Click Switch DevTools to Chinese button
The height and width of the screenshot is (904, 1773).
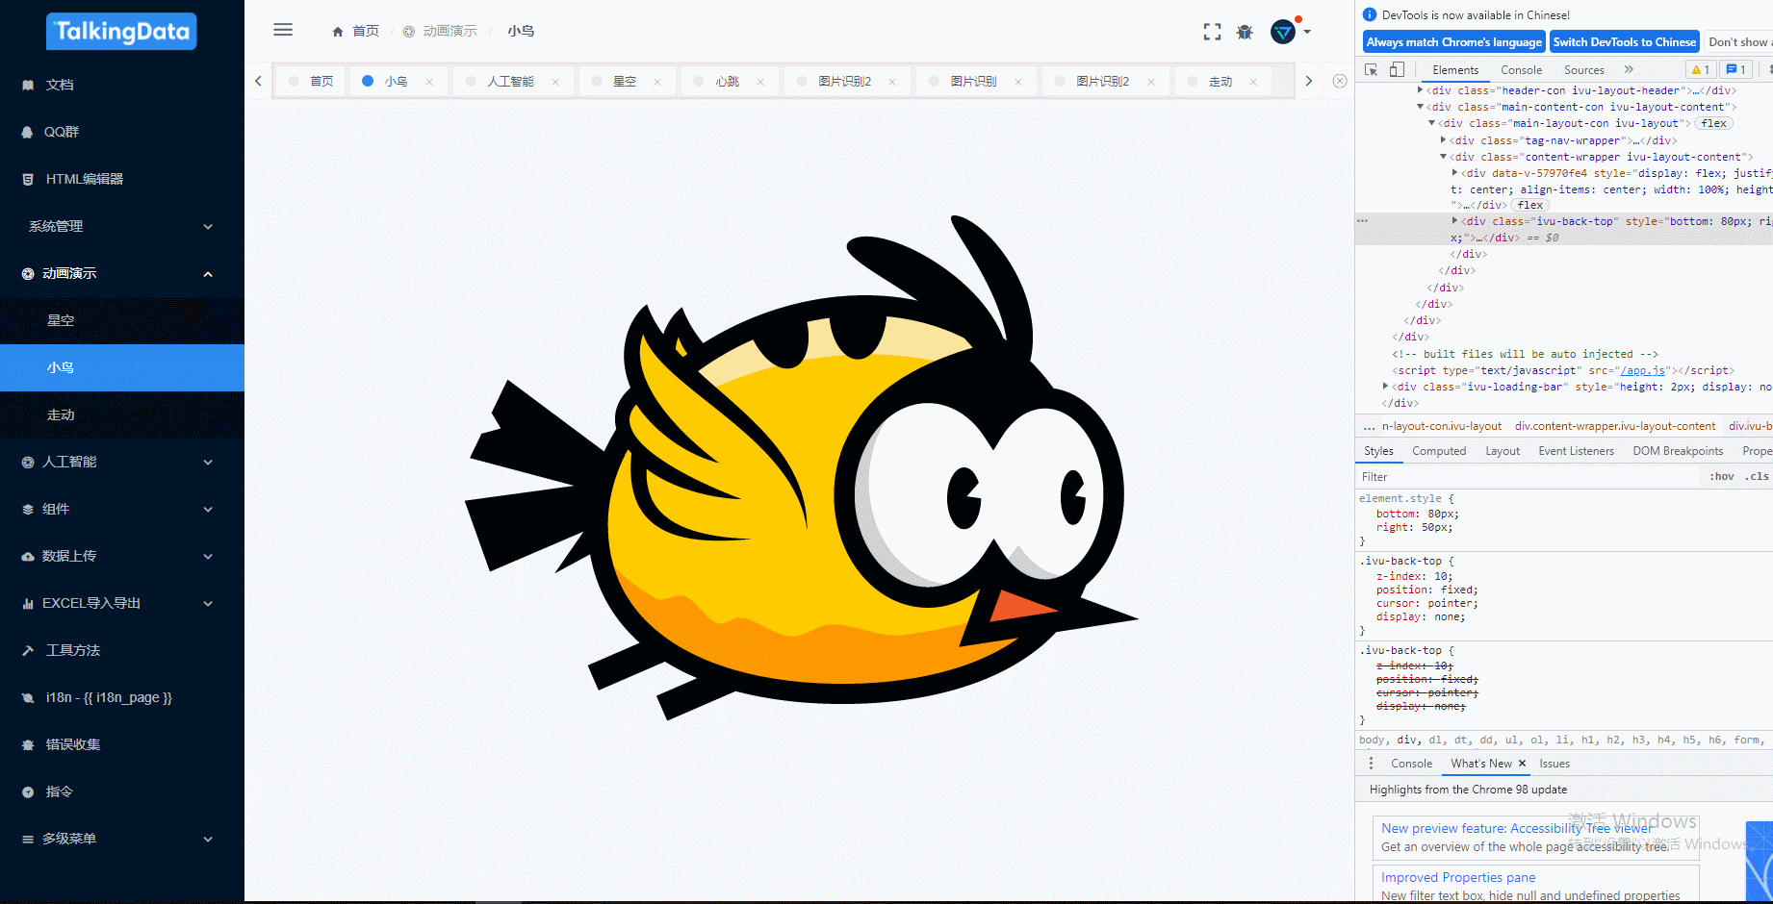click(1625, 41)
